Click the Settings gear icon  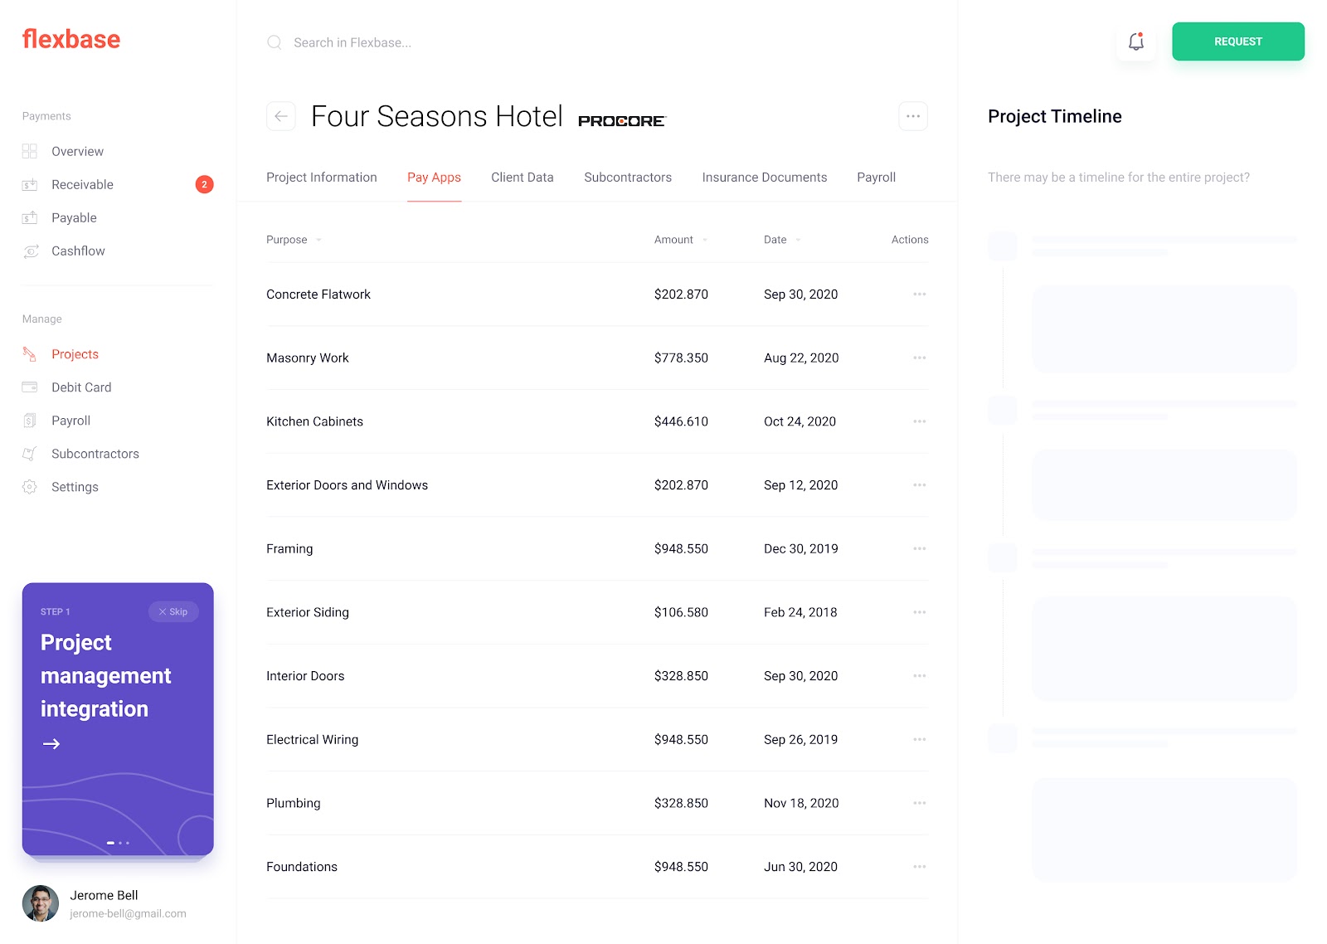[30, 487]
